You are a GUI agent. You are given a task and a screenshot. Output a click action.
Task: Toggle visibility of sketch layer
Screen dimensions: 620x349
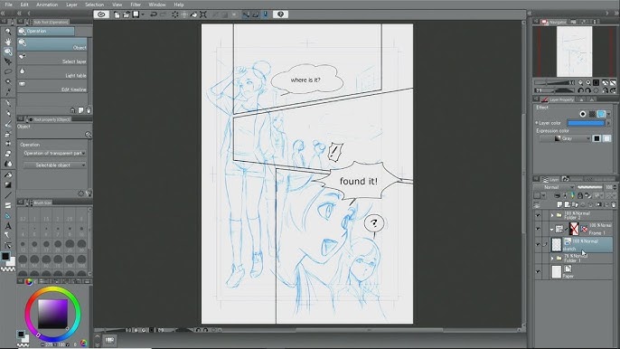pos(538,244)
